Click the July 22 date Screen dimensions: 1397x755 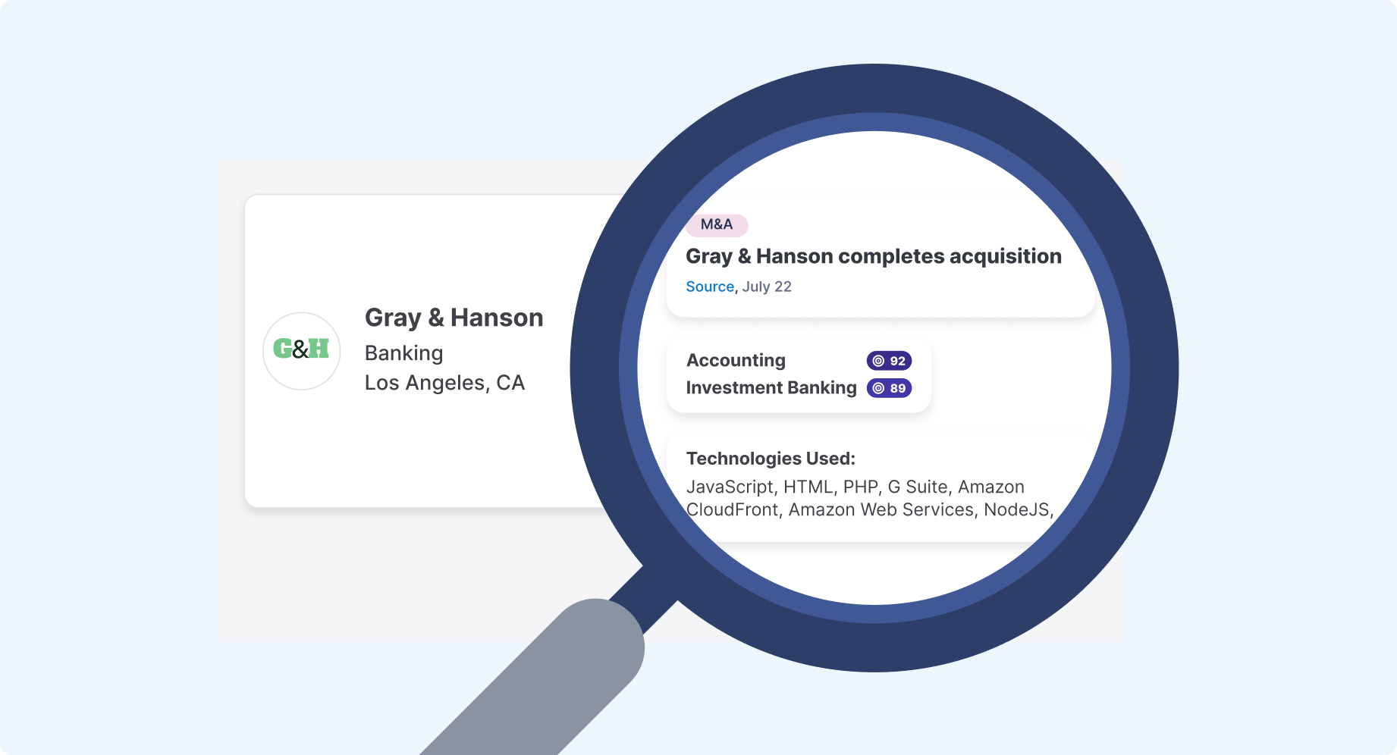(767, 287)
